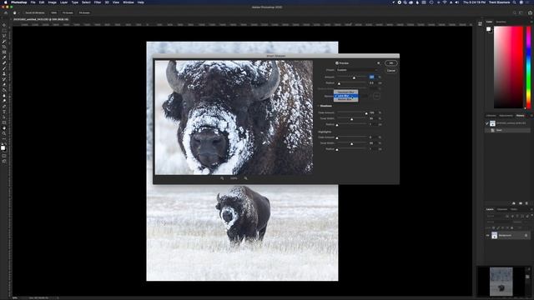Click the hue strip in Color panel
The height and width of the screenshot is (300, 534).
(528, 67)
